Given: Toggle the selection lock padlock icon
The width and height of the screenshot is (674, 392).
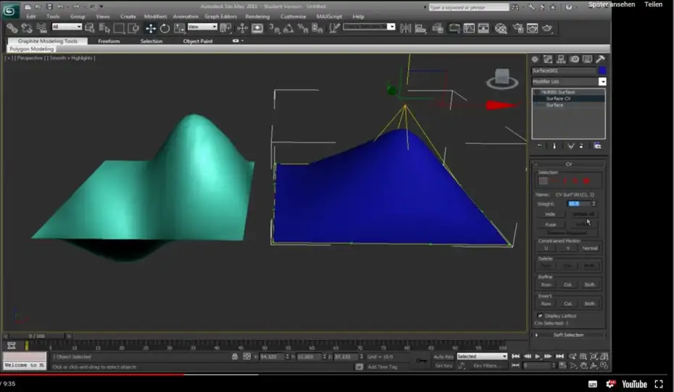Looking at the screenshot, I should 235,357.
